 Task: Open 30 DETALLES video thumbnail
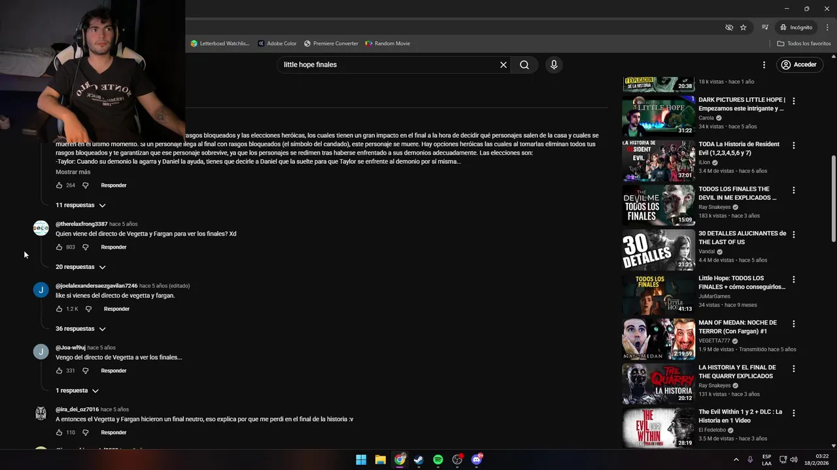(x=658, y=250)
